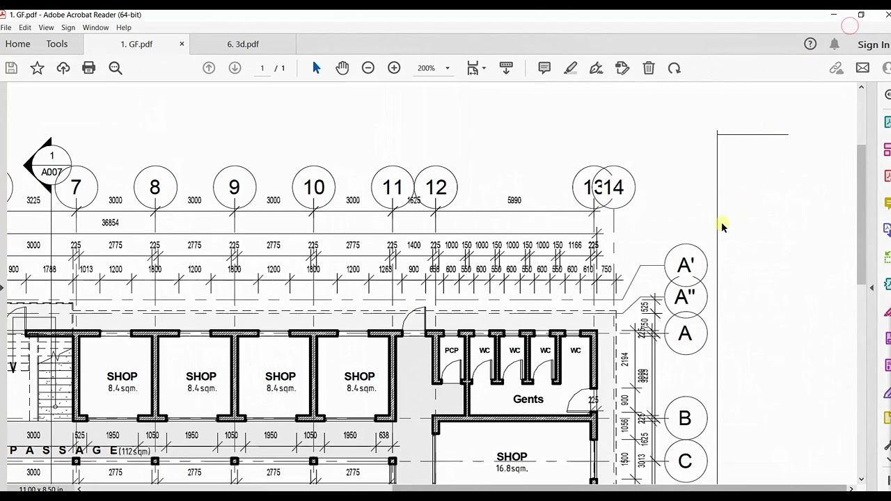Star this file as a favorite
The height and width of the screenshot is (501, 891).
(x=37, y=68)
